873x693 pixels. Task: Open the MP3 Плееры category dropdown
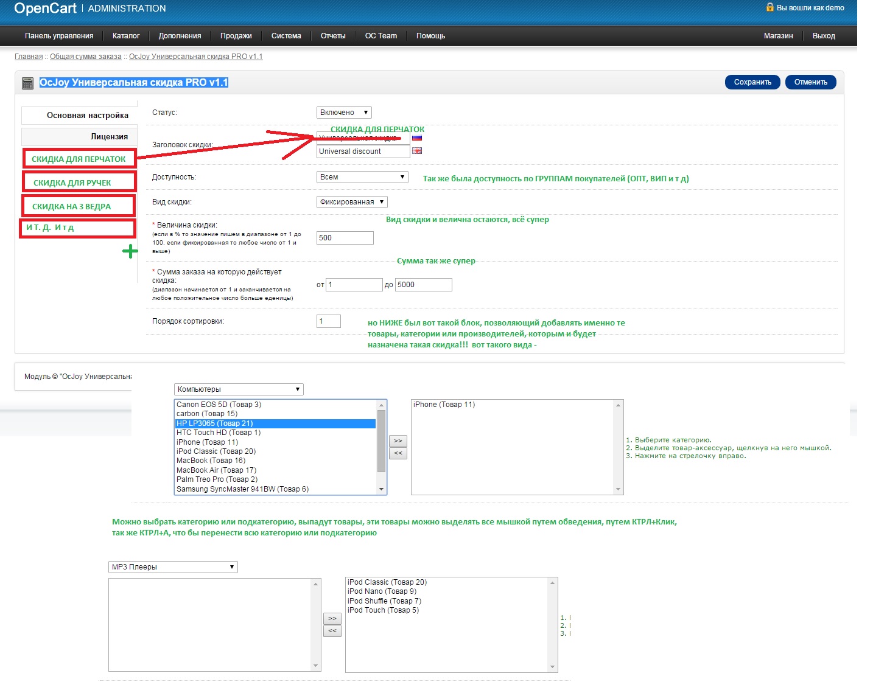coord(173,567)
